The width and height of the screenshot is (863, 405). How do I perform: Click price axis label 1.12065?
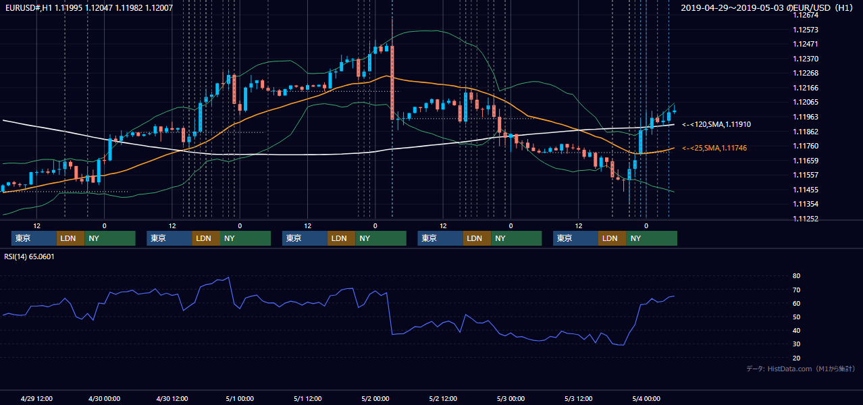[x=806, y=102]
